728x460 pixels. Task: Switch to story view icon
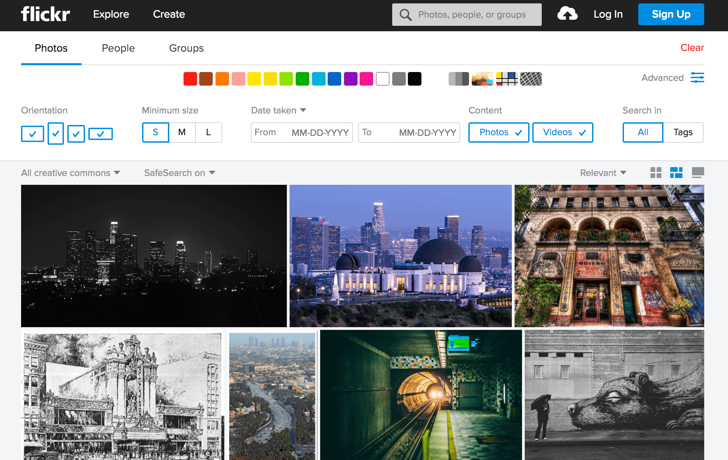pyautogui.click(x=698, y=173)
